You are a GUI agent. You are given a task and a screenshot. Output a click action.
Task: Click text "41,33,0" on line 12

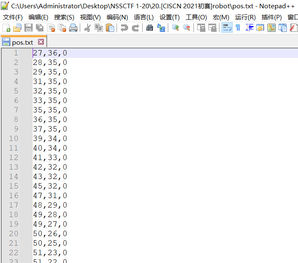coord(50,158)
